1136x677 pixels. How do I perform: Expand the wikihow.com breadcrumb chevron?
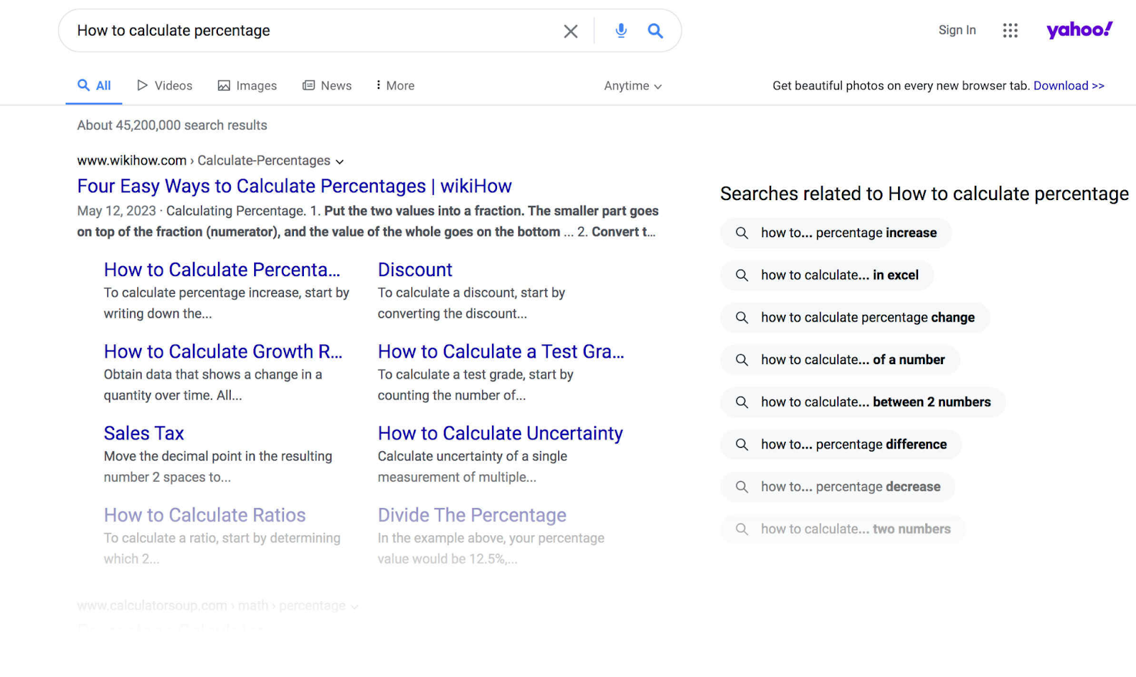pos(340,161)
